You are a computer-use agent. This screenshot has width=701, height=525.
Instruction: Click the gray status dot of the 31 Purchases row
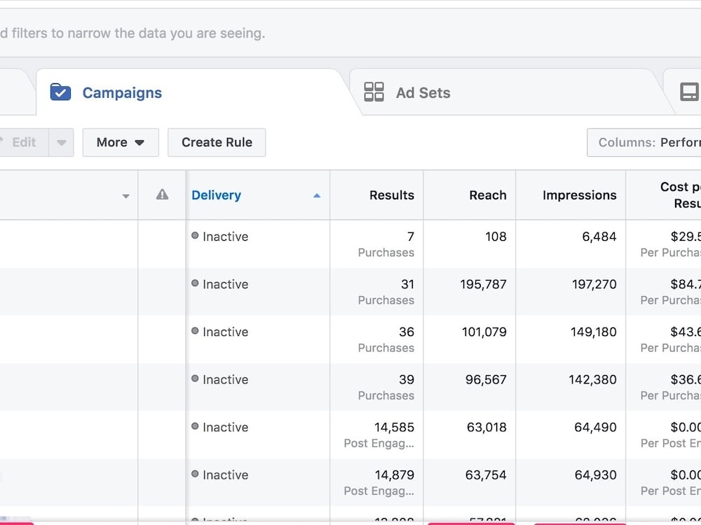(x=195, y=283)
